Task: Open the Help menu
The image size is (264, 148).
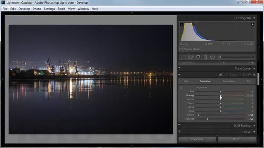Action: (95, 9)
